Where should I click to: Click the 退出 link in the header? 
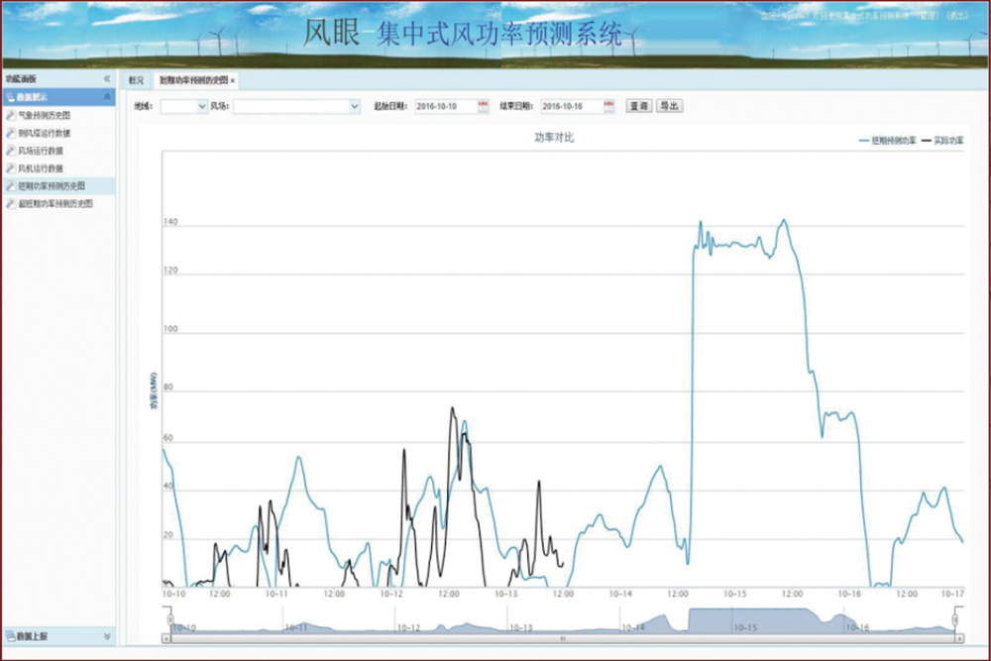(x=958, y=16)
